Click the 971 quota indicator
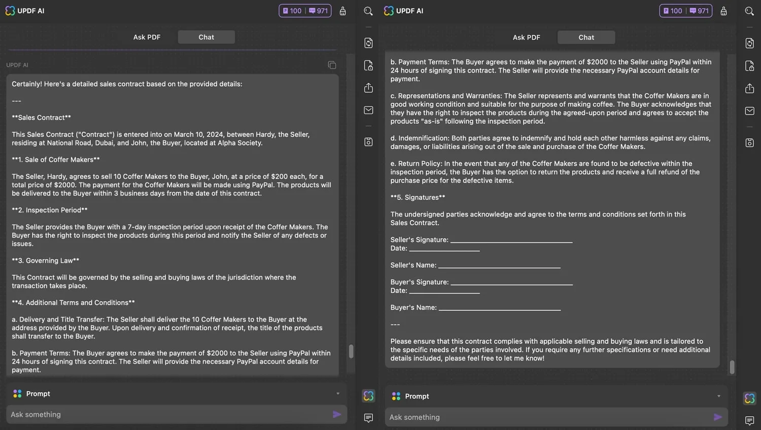 319,10
